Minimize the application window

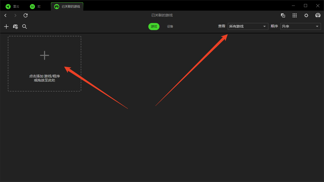(x=293, y=6)
